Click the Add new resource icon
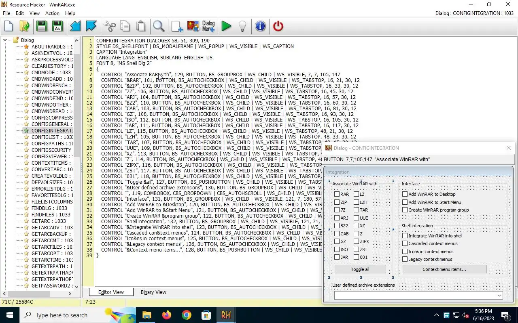This screenshot has width=518, height=323. 177,26
